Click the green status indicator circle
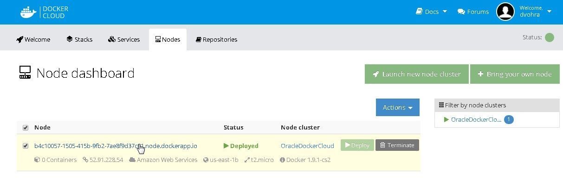This screenshot has width=563, height=186. click(549, 37)
